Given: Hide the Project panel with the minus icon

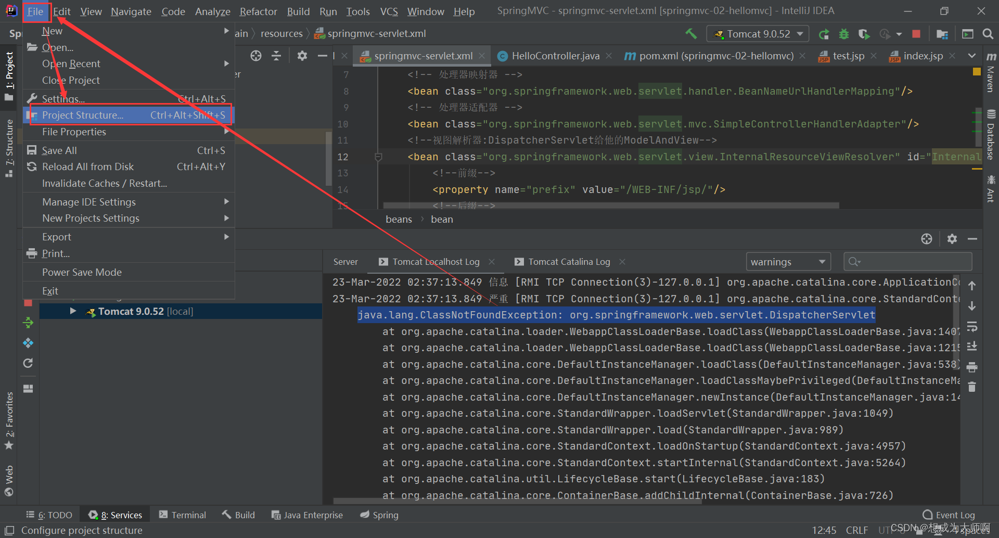Looking at the screenshot, I should (323, 56).
